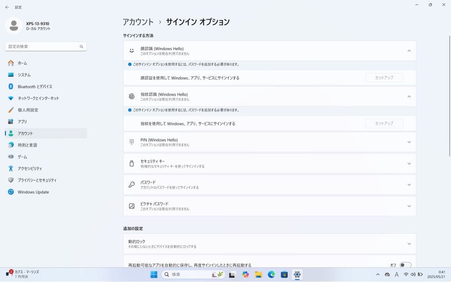The width and height of the screenshot is (451, 282).
Task: Click the パスワード key icon
Action: point(131,184)
